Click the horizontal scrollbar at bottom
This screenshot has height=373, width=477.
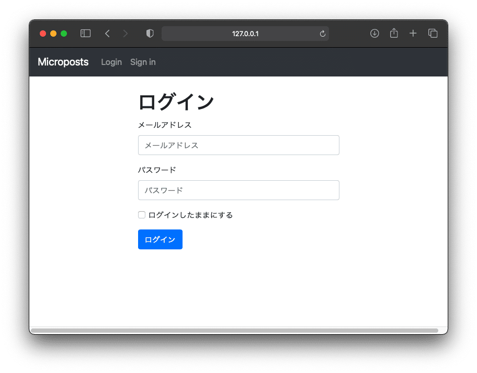click(234, 331)
